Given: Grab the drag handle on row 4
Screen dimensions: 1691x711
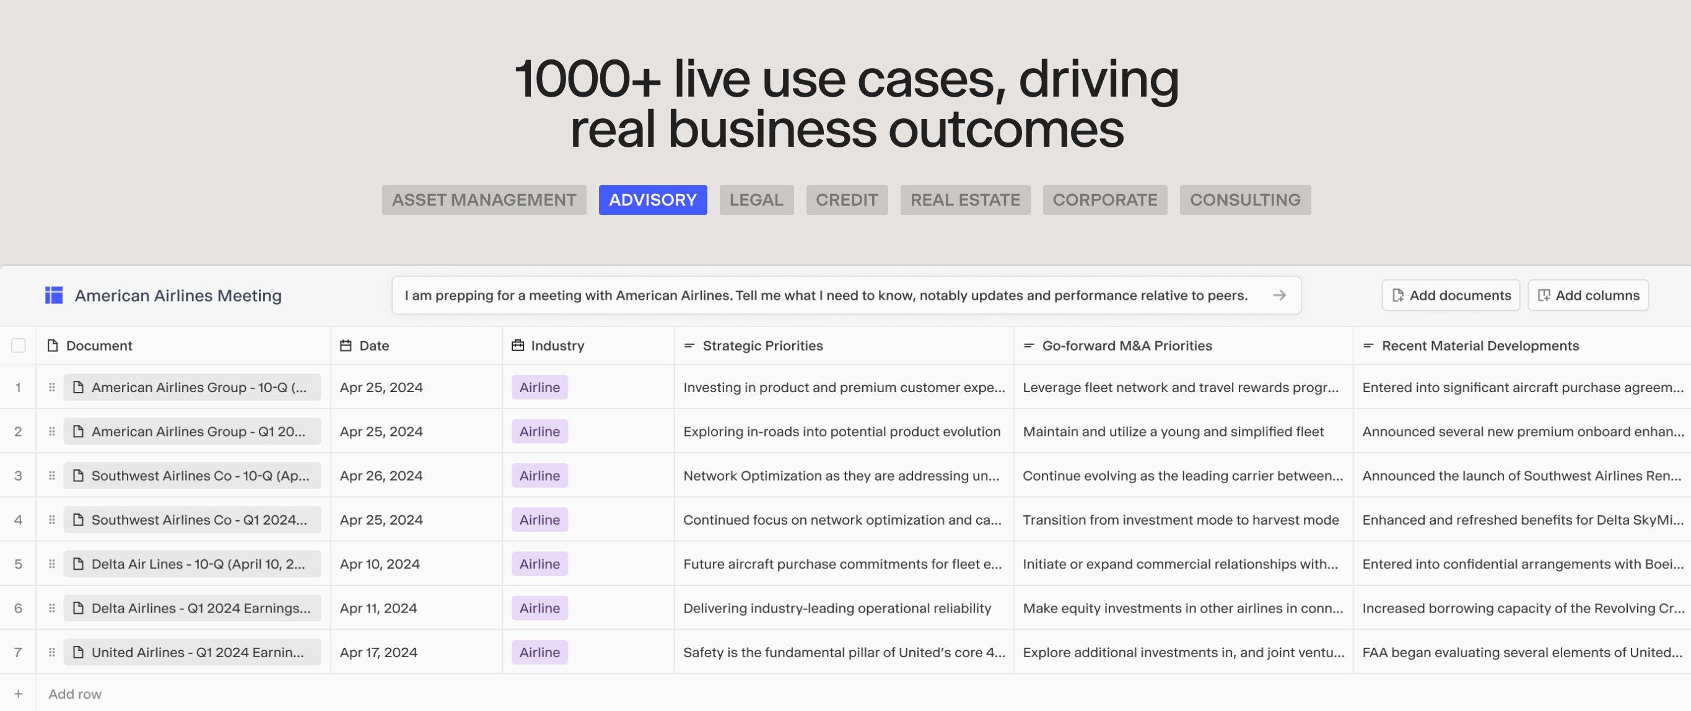Looking at the screenshot, I should click(51, 519).
